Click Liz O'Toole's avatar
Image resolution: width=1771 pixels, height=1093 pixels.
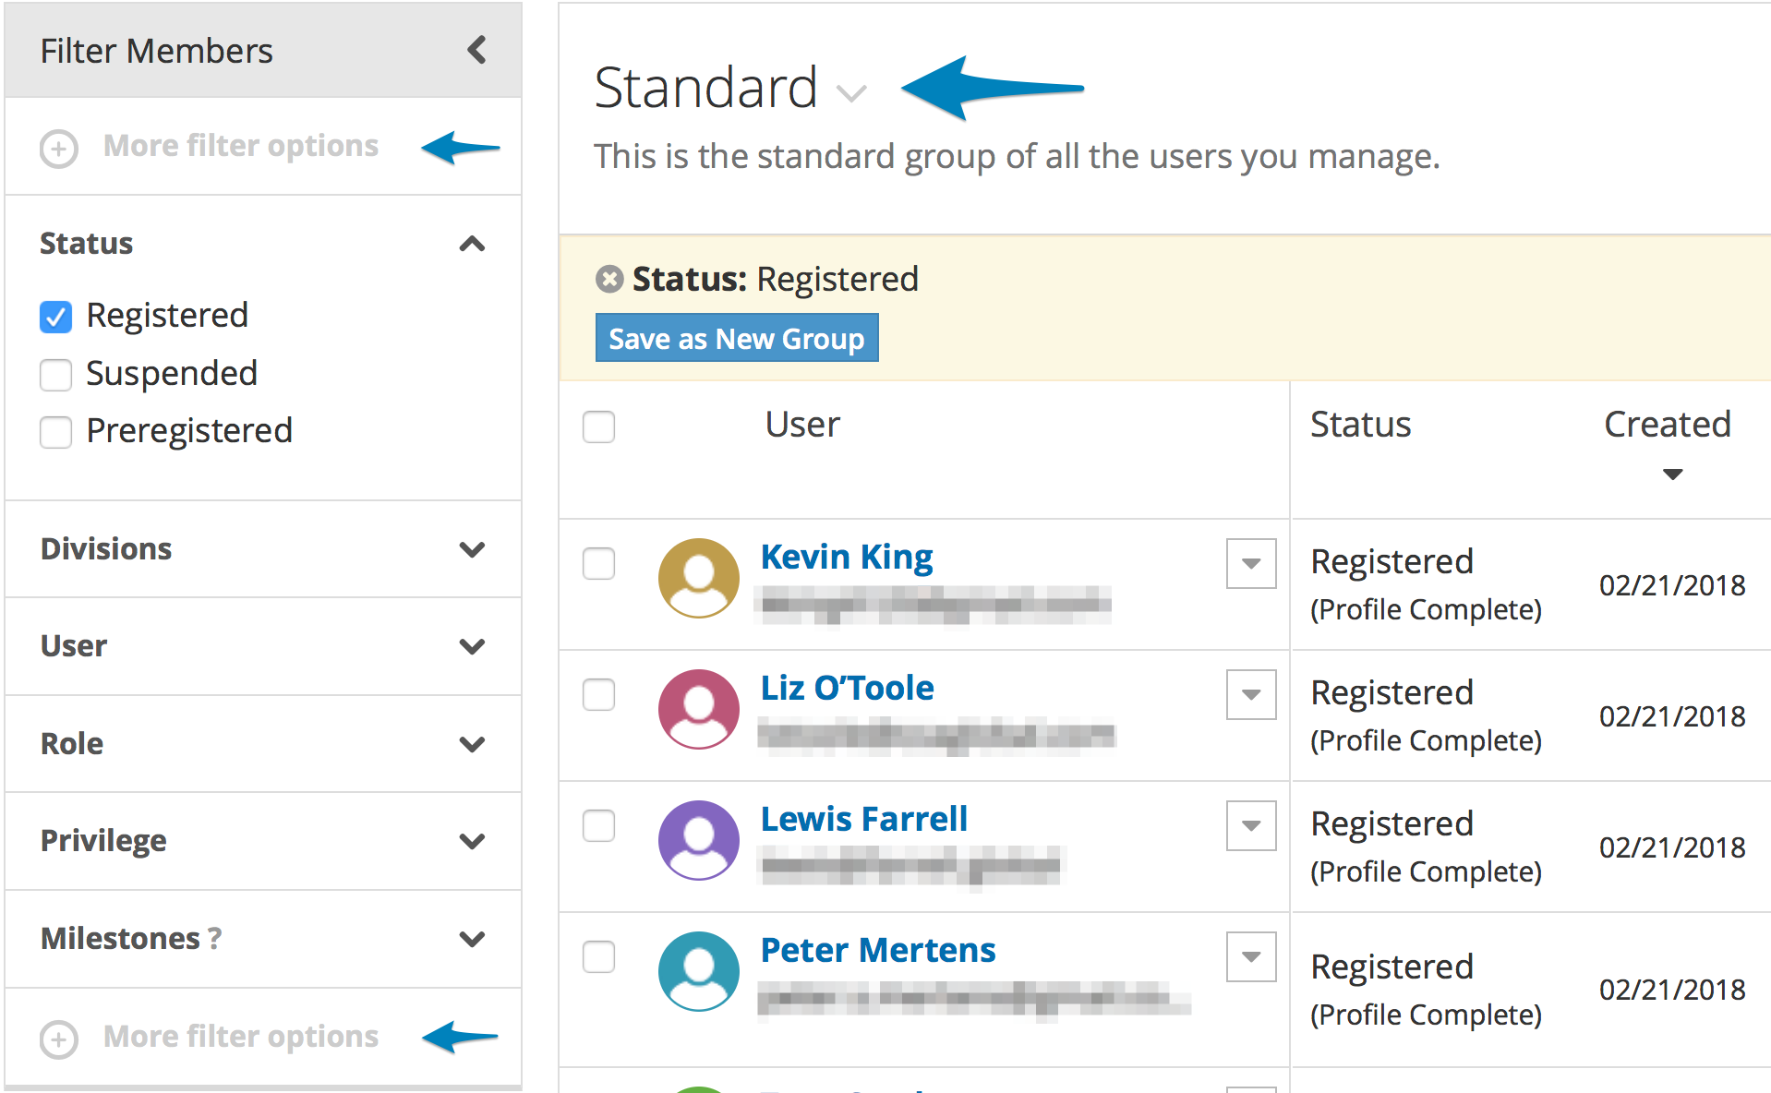pyautogui.click(x=698, y=709)
